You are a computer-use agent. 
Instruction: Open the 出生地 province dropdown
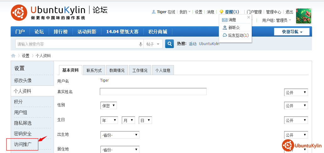[x=120, y=135]
